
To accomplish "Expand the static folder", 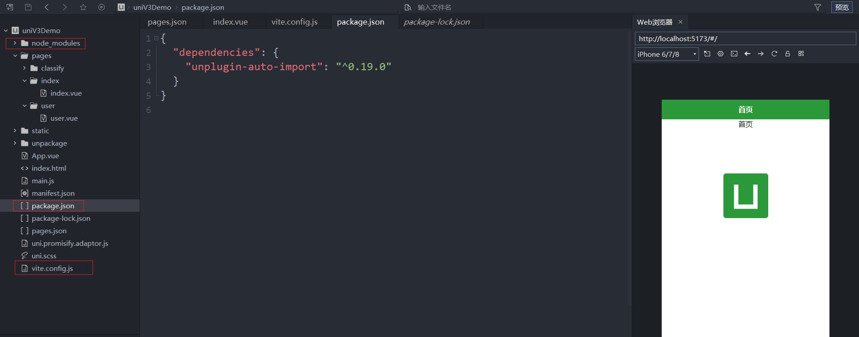I will click(x=15, y=131).
